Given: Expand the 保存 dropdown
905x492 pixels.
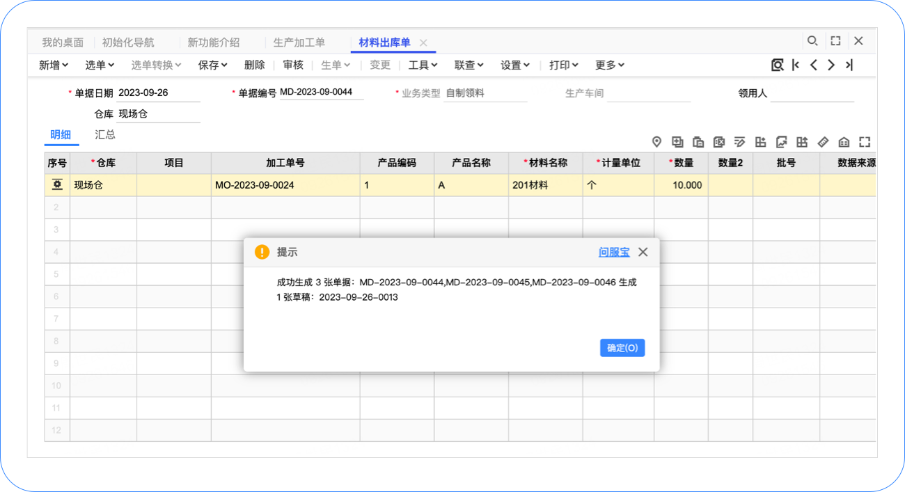Looking at the screenshot, I should coord(212,65).
